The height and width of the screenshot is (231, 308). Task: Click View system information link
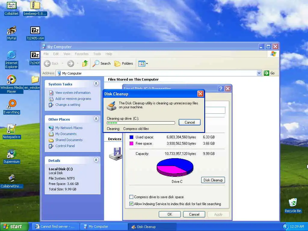73,93
